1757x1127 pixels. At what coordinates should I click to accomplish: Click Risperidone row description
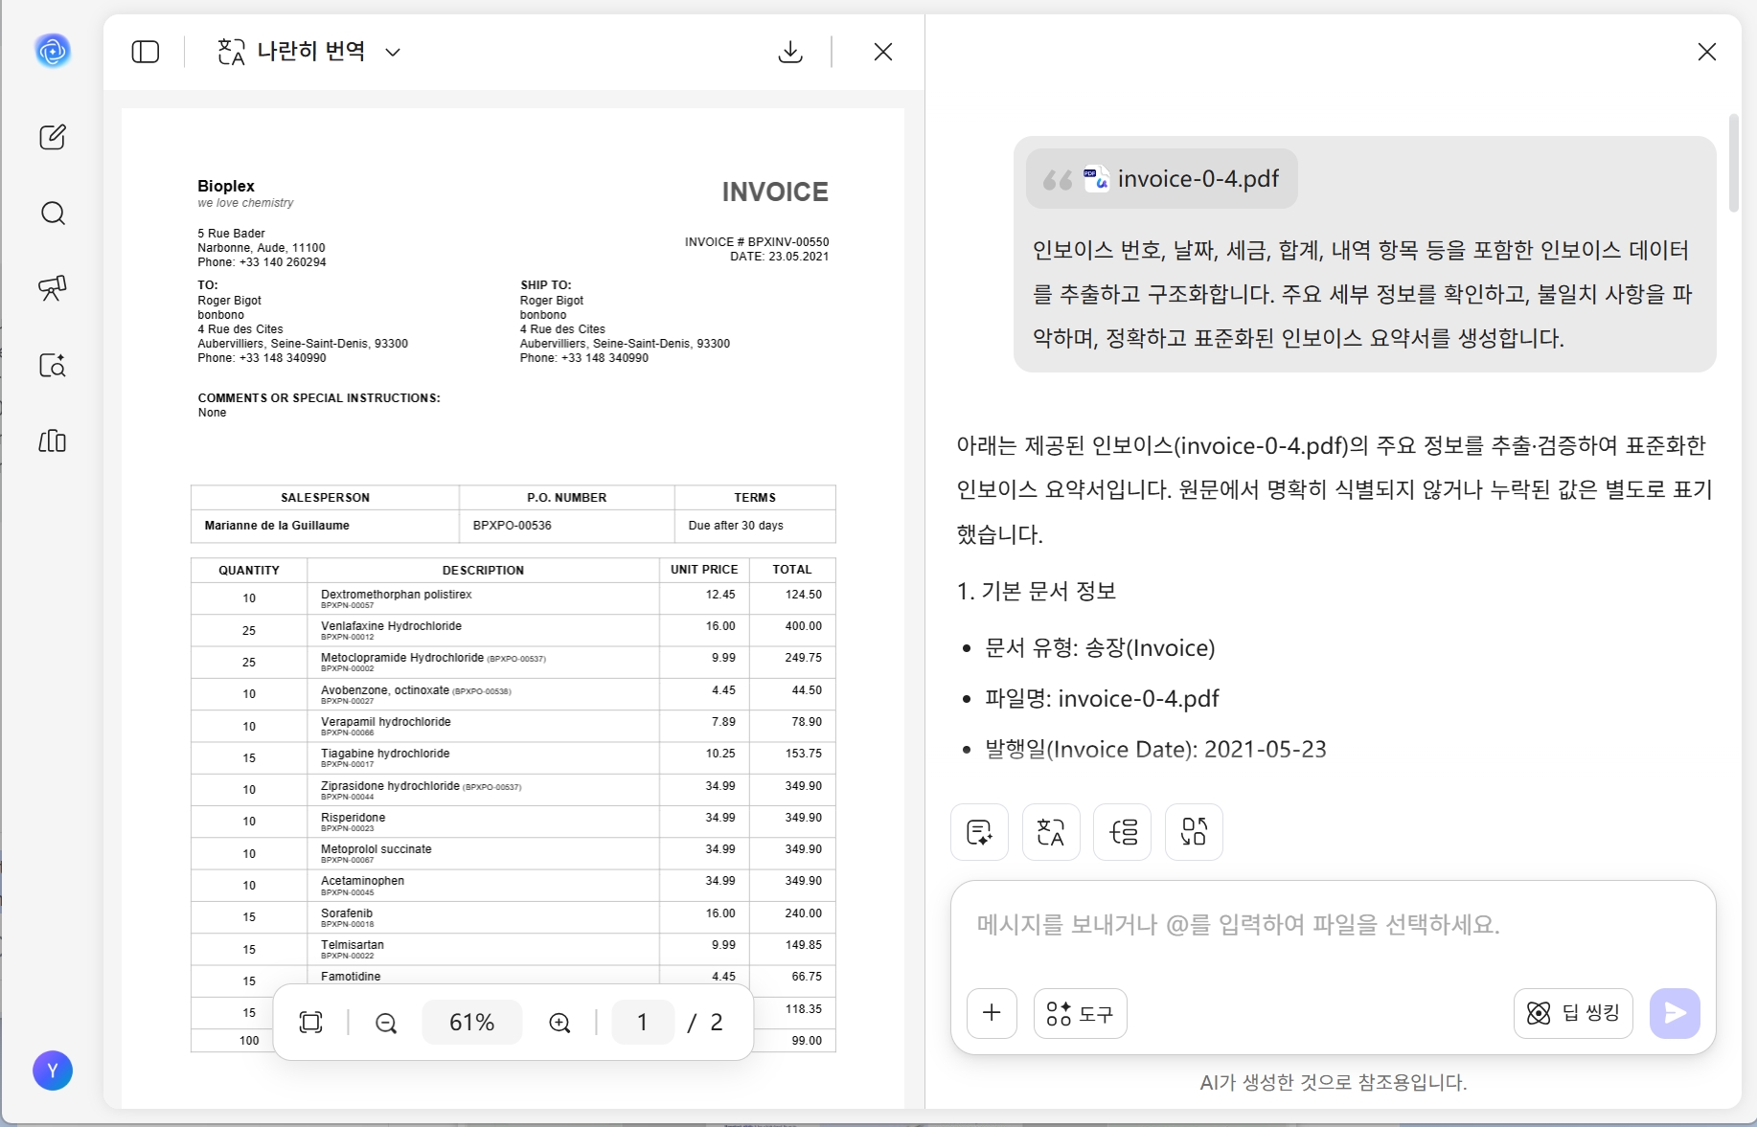(354, 818)
